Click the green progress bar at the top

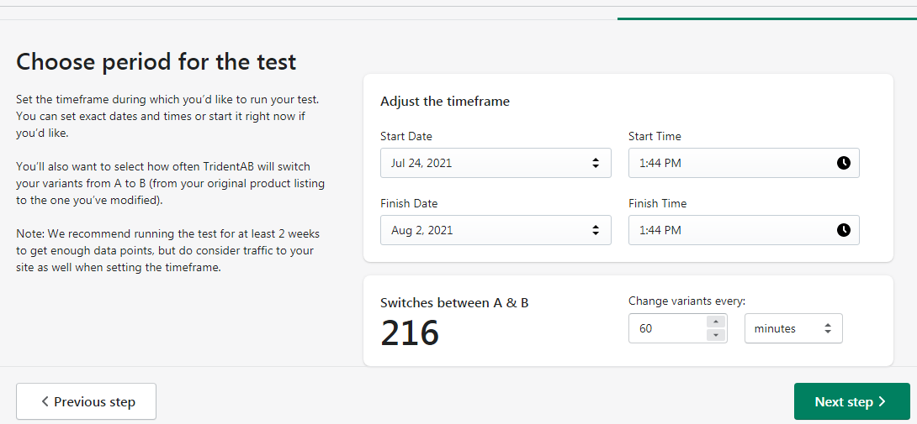point(766,18)
